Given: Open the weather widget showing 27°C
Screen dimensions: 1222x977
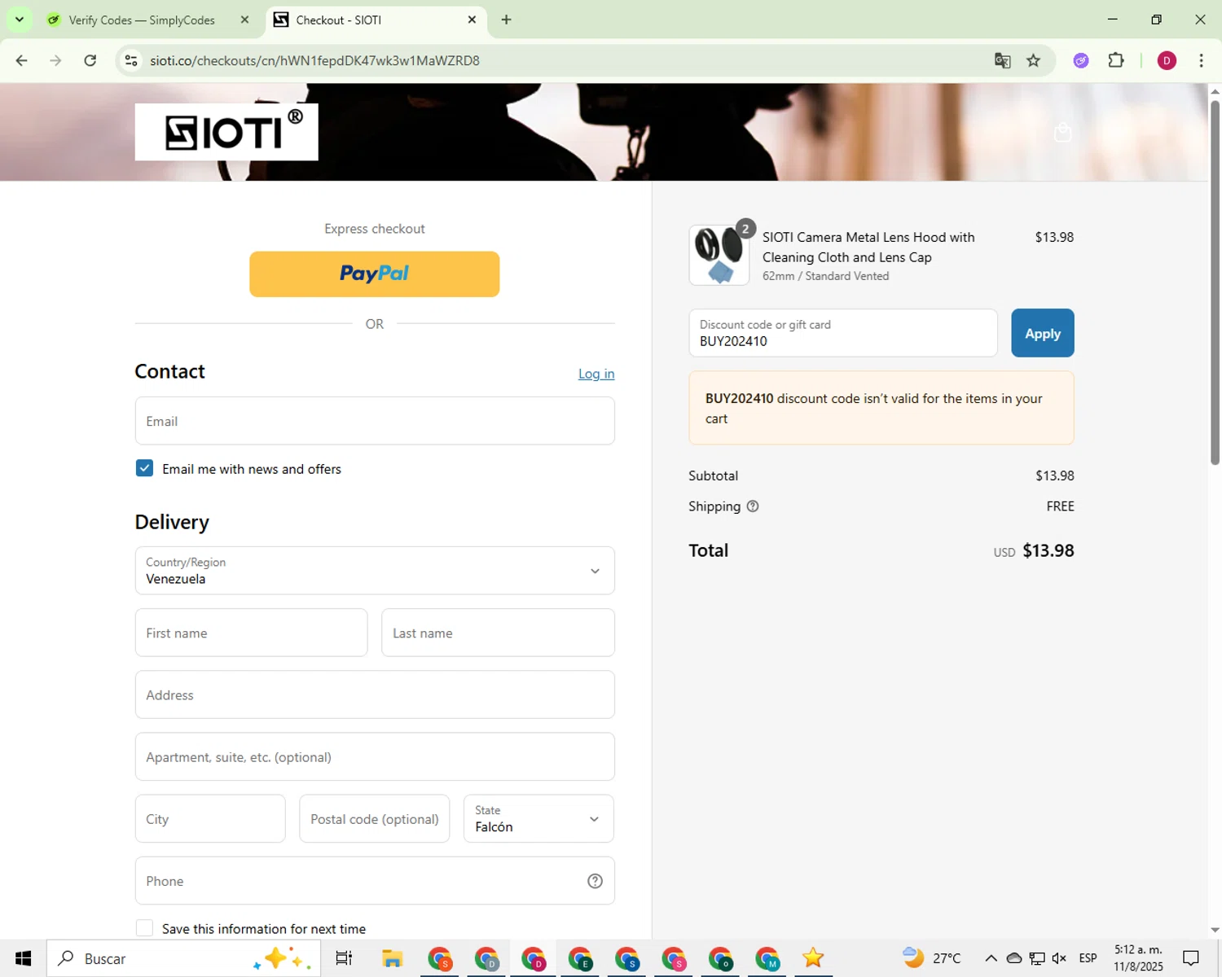Looking at the screenshot, I should click(x=932, y=958).
